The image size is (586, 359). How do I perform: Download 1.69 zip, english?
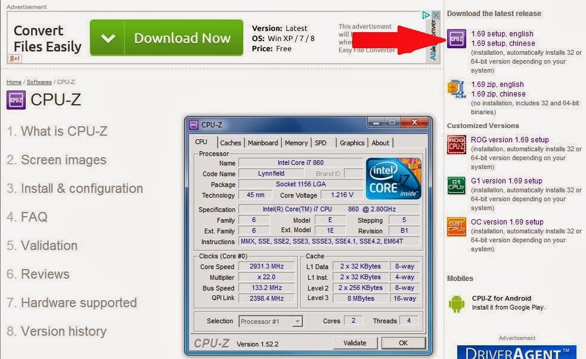pyautogui.click(x=497, y=85)
